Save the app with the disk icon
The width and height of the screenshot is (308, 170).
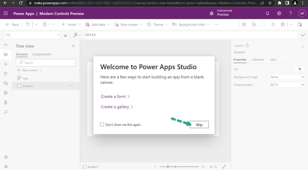pos(283,25)
